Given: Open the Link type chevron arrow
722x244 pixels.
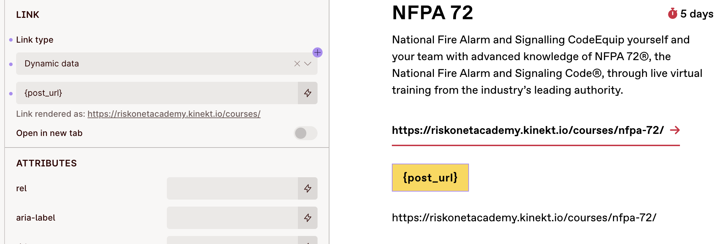Looking at the screenshot, I should (x=308, y=64).
